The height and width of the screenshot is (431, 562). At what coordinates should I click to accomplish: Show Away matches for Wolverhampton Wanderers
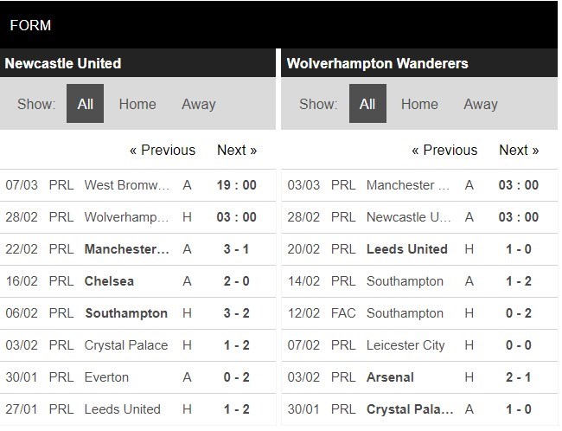(480, 104)
